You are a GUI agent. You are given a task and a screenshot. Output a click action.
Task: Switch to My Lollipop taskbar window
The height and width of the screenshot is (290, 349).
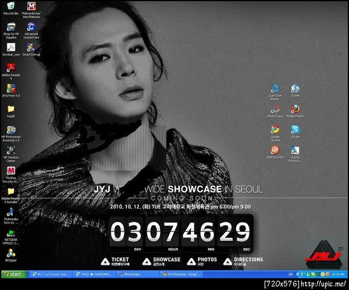pyautogui.click(x=51, y=274)
